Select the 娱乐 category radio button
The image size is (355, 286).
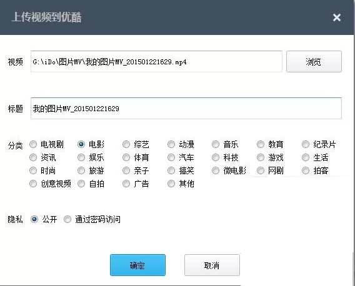[81, 157]
